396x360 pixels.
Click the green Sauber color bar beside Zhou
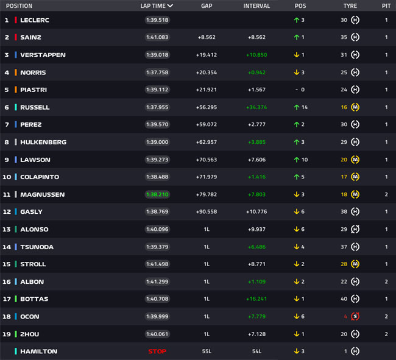(16, 334)
